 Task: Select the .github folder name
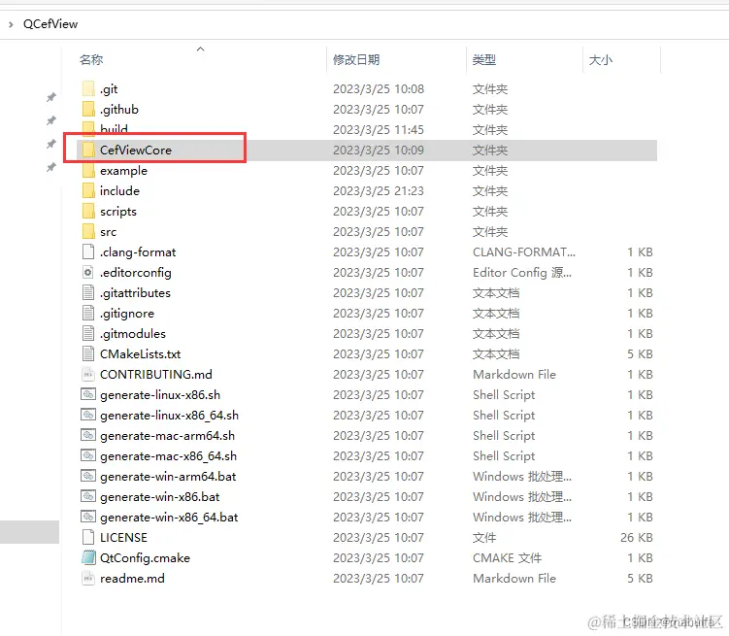click(x=119, y=110)
